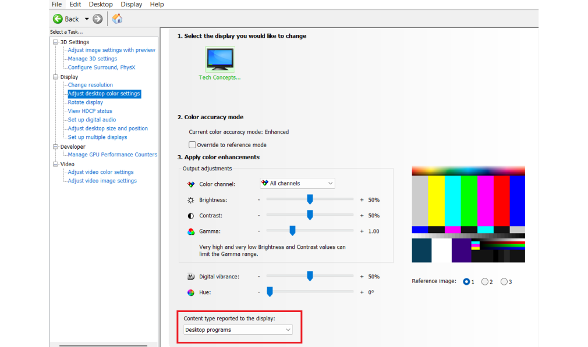Click the Digital vibrance minus sign

tap(258, 277)
